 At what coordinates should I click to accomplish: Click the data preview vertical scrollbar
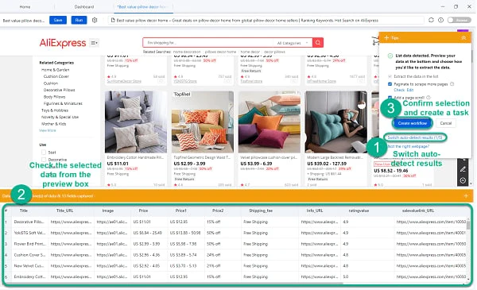tap(468, 226)
